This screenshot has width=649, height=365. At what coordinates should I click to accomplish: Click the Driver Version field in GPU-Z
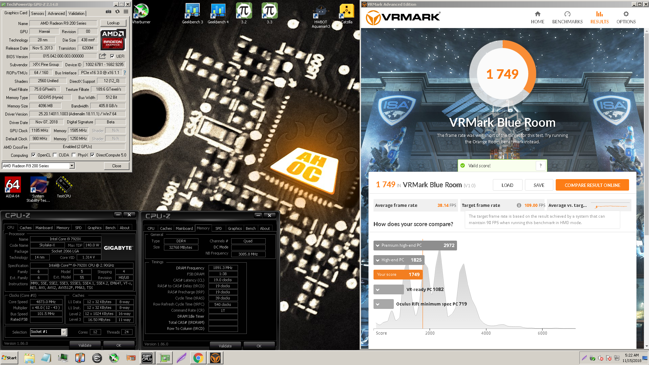tap(77, 114)
